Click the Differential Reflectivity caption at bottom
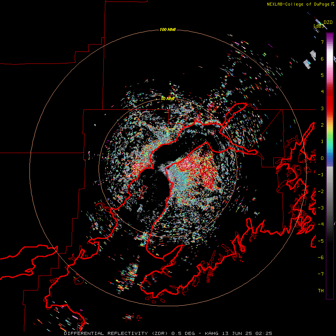 click(168, 333)
